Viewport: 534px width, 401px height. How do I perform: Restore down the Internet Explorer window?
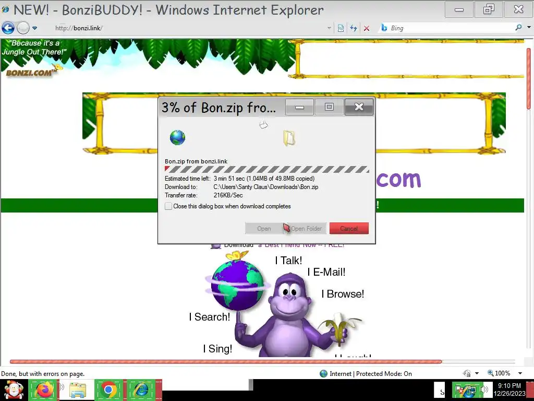pyautogui.click(x=489, y=9)
